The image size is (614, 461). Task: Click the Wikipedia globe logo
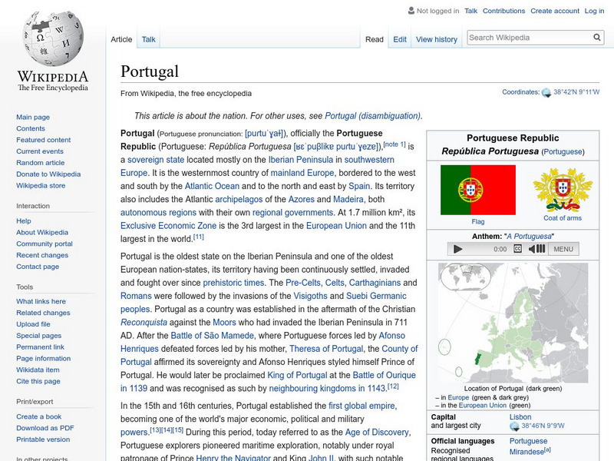click(x=53, y=38)
